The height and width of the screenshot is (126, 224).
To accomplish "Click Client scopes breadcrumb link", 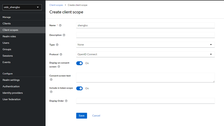I will coord(56,5).
